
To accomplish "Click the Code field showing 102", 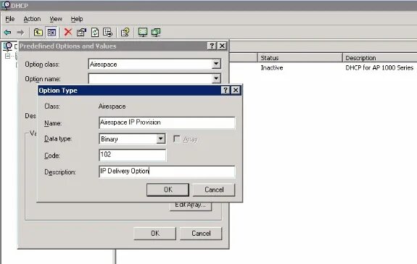I will tap(133, 155).
